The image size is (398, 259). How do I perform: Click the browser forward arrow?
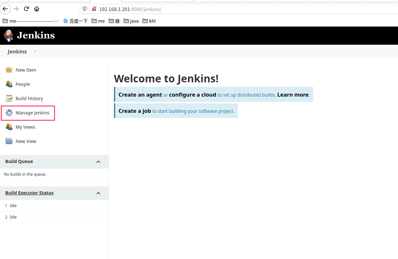(16, 9)
